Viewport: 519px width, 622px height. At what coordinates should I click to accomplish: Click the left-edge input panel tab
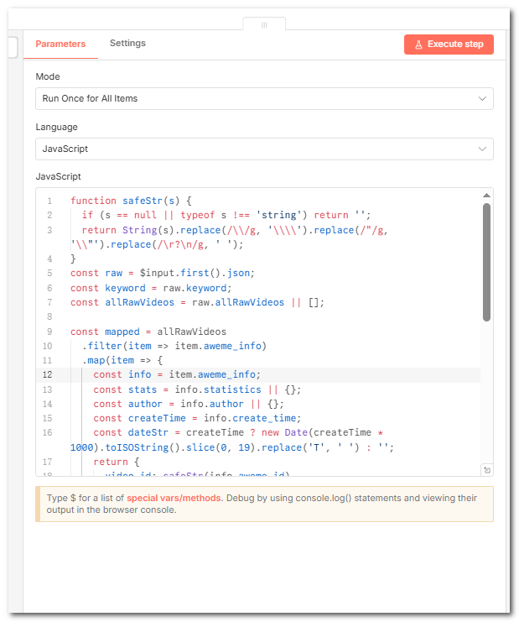pyautogui.click(x=12, y=47)
